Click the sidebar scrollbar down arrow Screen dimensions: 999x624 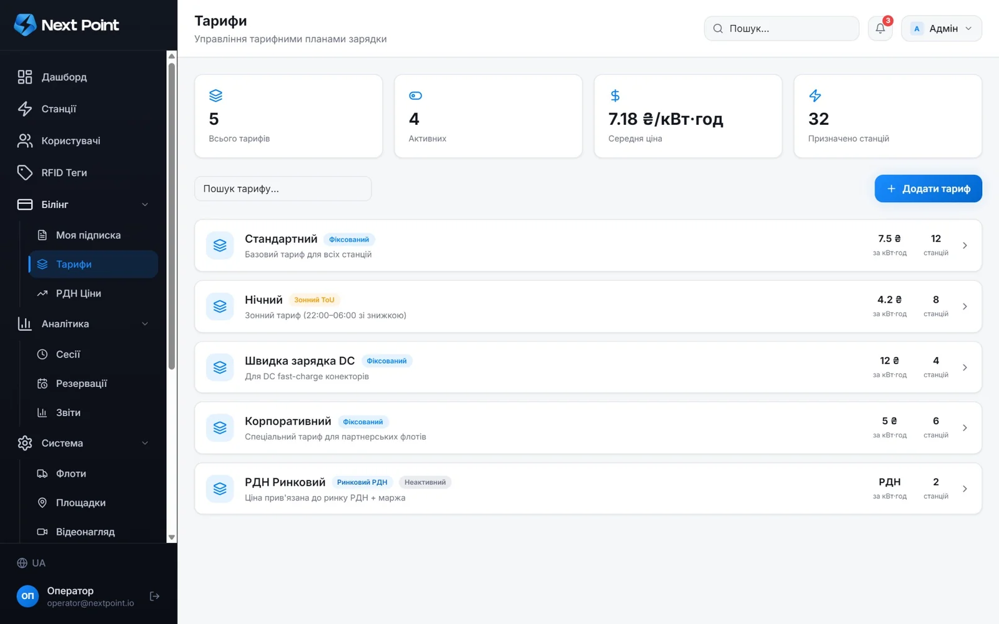pyautogui.click(x=172, y=537)
